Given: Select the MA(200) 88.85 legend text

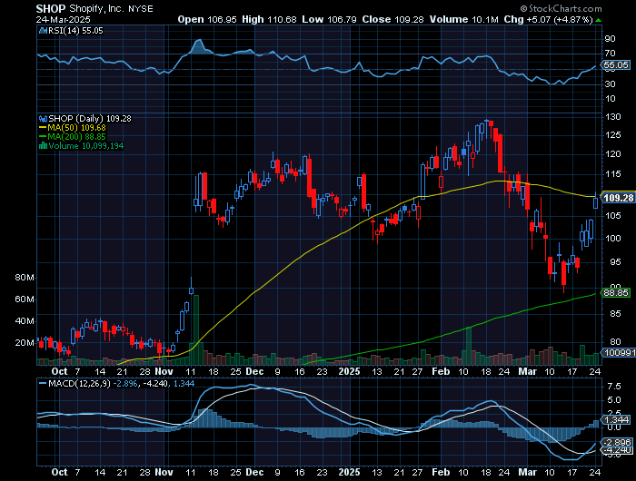Looking at the screenshot, I should 76,136.
